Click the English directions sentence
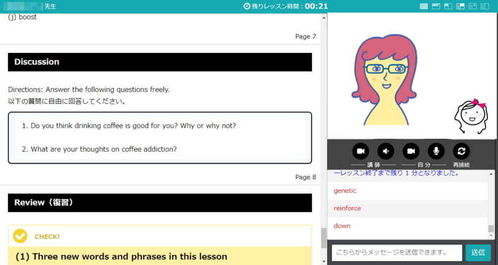This screenshot has width=498, height=265. point(89,90)
